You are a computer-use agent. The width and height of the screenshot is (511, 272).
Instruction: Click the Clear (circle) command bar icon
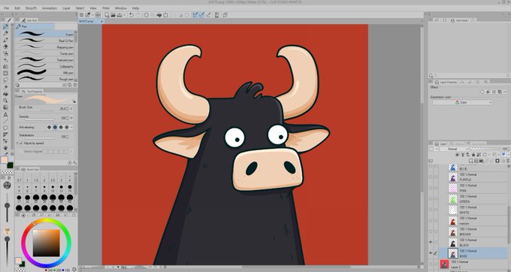coord(147,15)
